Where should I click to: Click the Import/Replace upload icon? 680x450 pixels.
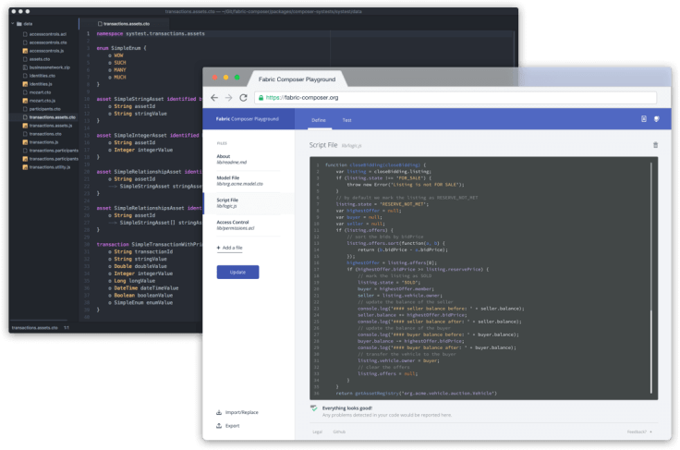(x=219, y=412)
